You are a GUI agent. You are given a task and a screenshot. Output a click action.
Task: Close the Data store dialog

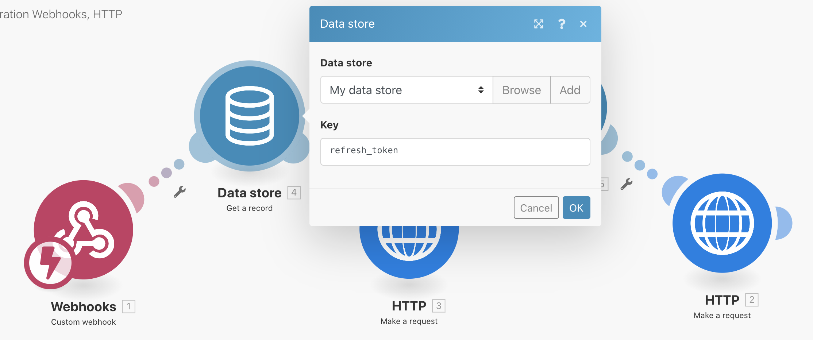click(x=583, y=24)
